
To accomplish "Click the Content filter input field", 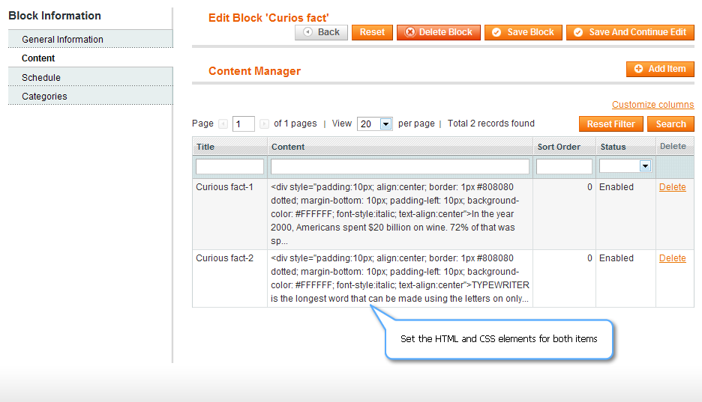I will [x=400, y=167].
